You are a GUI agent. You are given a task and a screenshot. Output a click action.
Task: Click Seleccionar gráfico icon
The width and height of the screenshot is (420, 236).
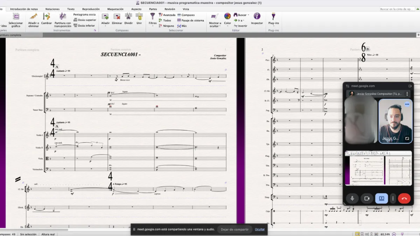tap(16, 17)
